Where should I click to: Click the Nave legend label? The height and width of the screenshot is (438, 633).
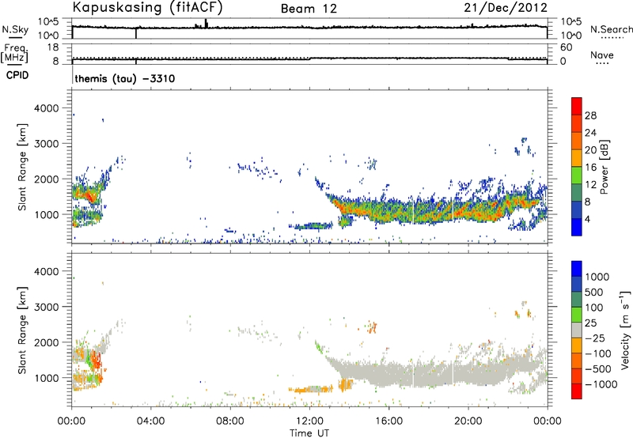(x=602, y=55)
